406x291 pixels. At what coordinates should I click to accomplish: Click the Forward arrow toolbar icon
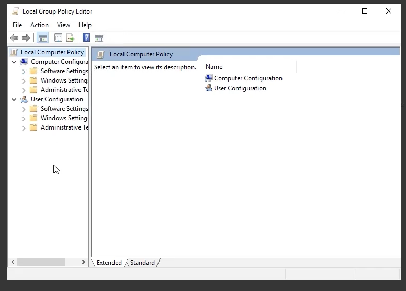click(x=26, y=38)
